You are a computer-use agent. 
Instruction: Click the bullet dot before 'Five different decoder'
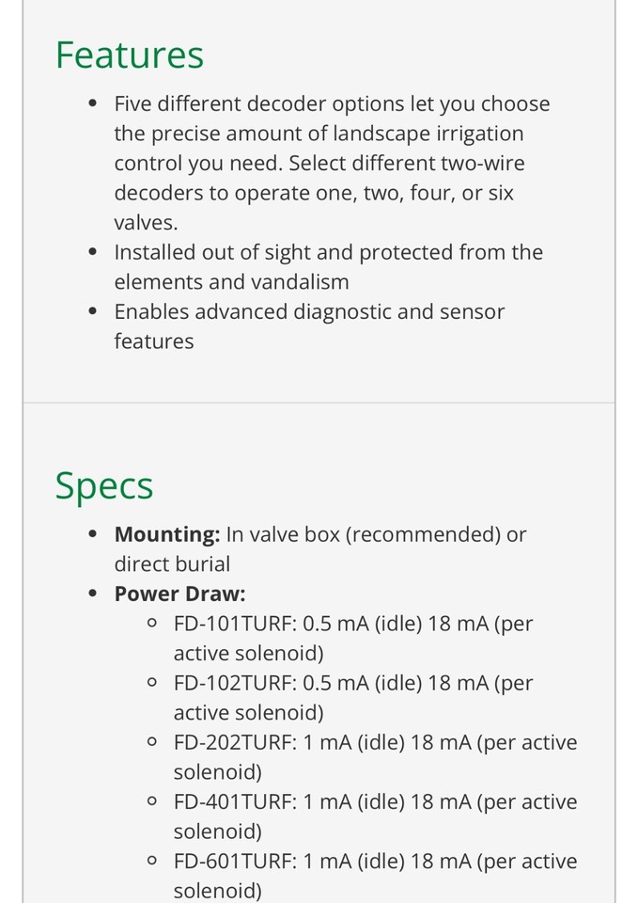(x=92, y=104)
